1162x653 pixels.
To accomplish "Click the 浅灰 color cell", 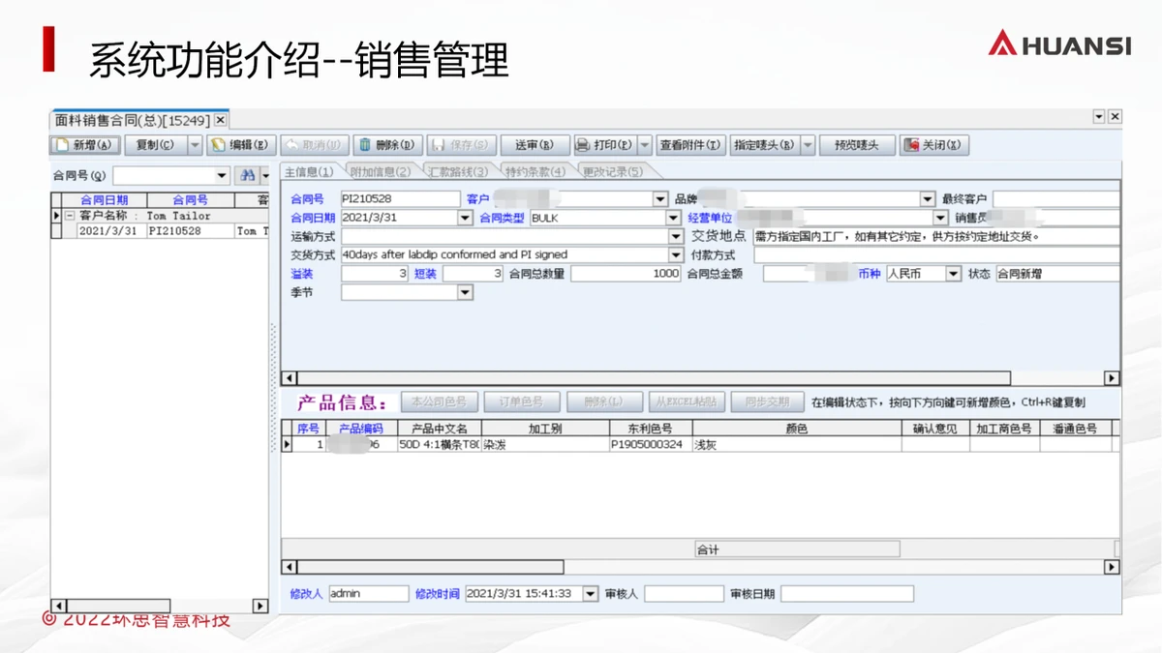I will tap(796, 444).
